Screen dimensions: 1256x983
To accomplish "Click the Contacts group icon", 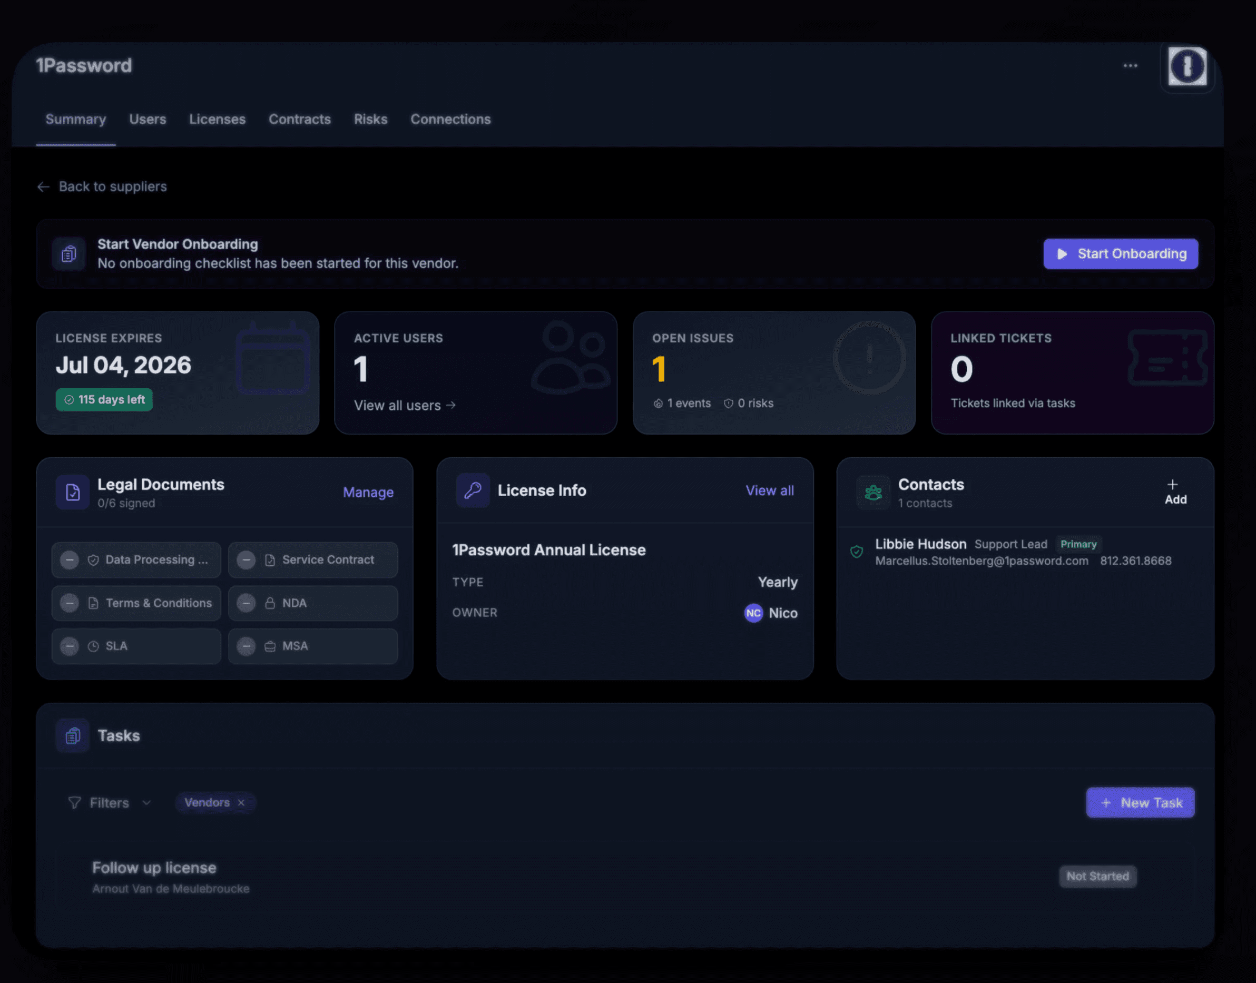I will pyautogui.click(x=872, y=492).
